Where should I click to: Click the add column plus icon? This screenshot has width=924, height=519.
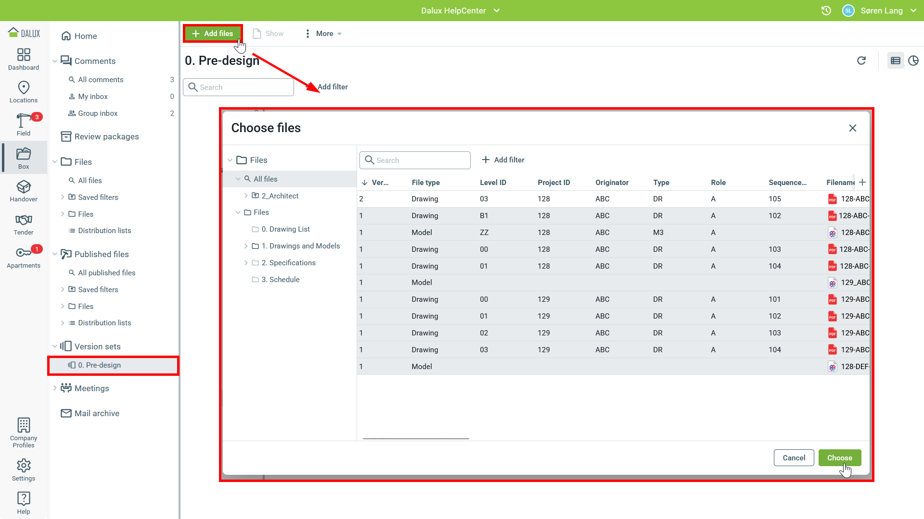[862, 182]
